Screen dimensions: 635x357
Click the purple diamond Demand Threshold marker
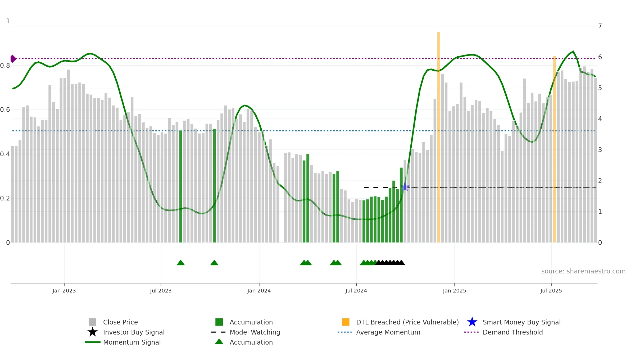pyautogui.click(x=13, y=59)
